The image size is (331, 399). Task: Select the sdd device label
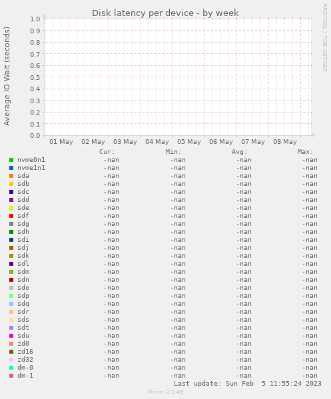click(x=23, y=200)
